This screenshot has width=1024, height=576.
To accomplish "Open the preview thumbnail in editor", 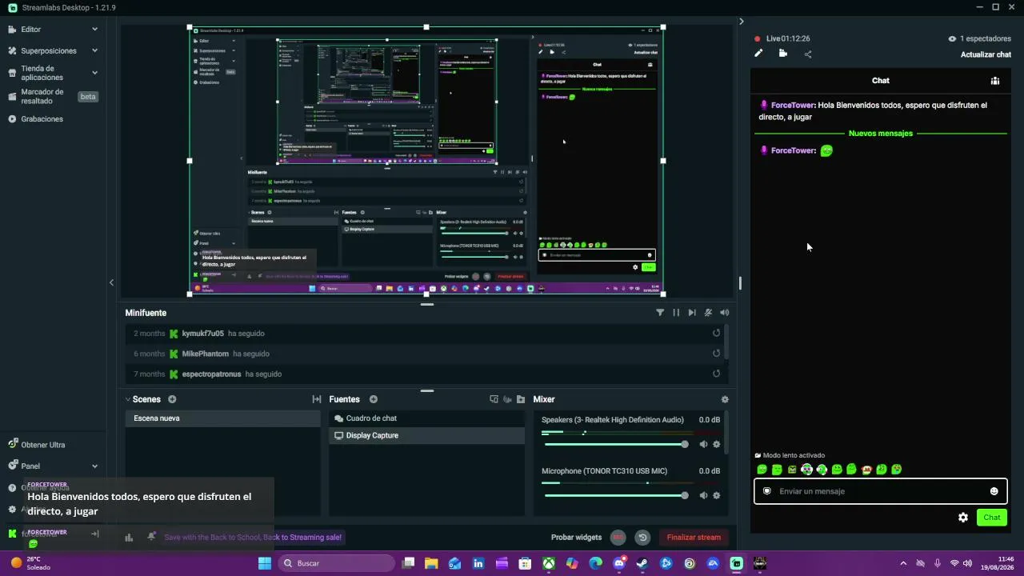I will (x=426, y=161).
